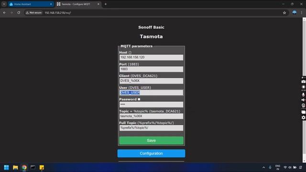Image resolution: width=306 pixels, height=172 pixels.
Task: Open the Windows Start menu
Action: coord(6,167)
